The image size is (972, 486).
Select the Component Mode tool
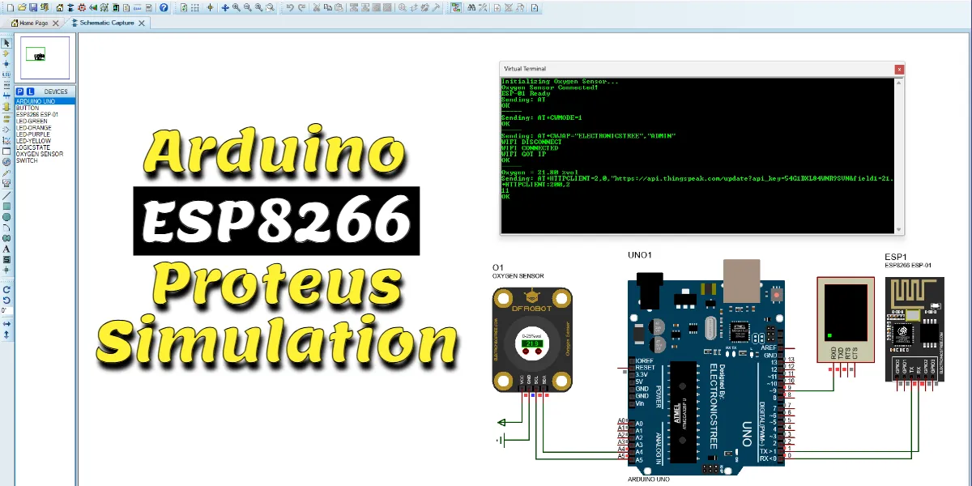click(6, 53)
